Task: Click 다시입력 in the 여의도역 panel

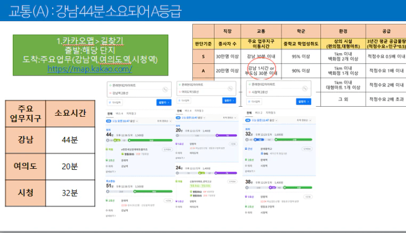Action: [184, 101]
